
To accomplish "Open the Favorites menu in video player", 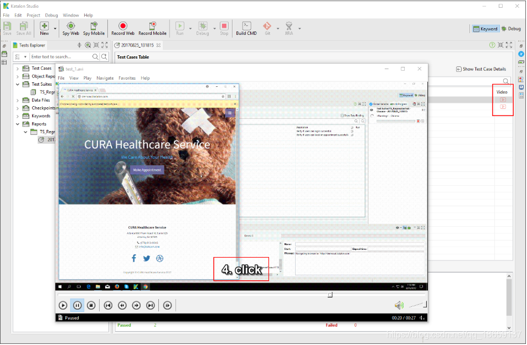I will coord(127,78).
